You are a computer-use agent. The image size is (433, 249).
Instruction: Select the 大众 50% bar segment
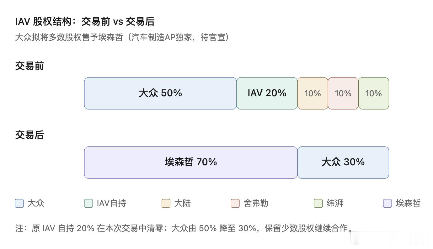tap(160, 93)
